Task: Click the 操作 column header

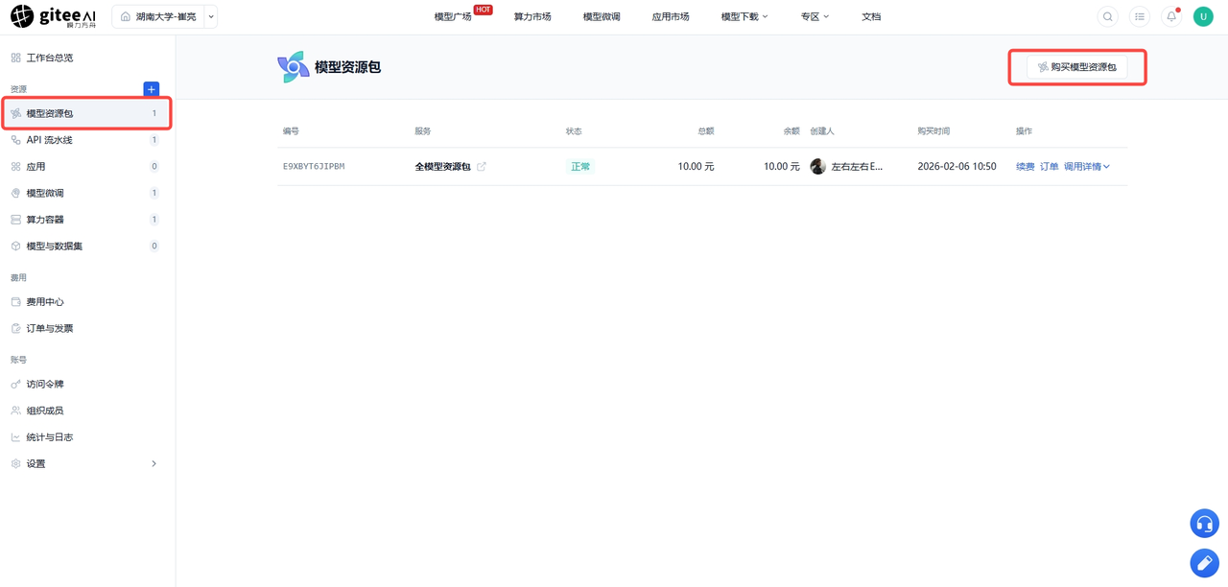Action: pos(1025,131)
